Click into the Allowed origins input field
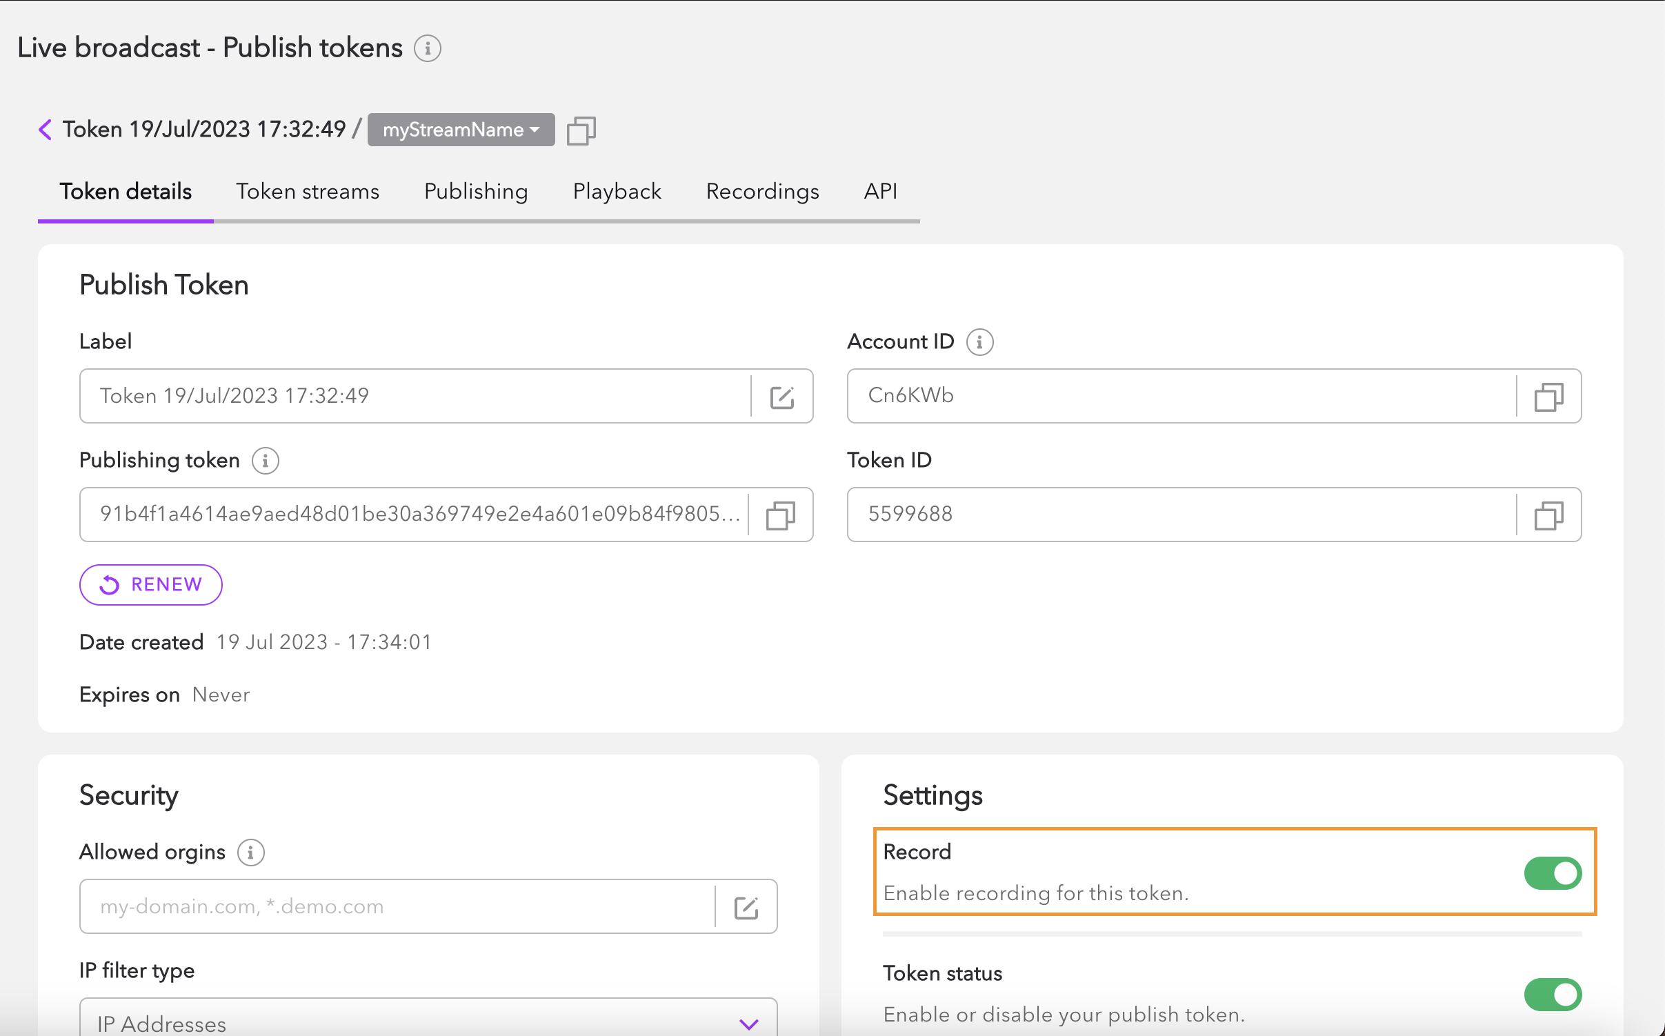 coord(397,906)
